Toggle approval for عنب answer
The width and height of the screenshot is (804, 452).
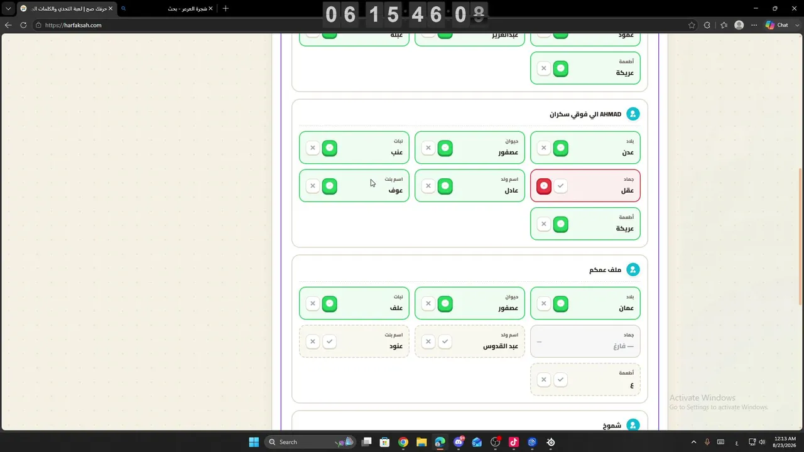coord(329,148)
